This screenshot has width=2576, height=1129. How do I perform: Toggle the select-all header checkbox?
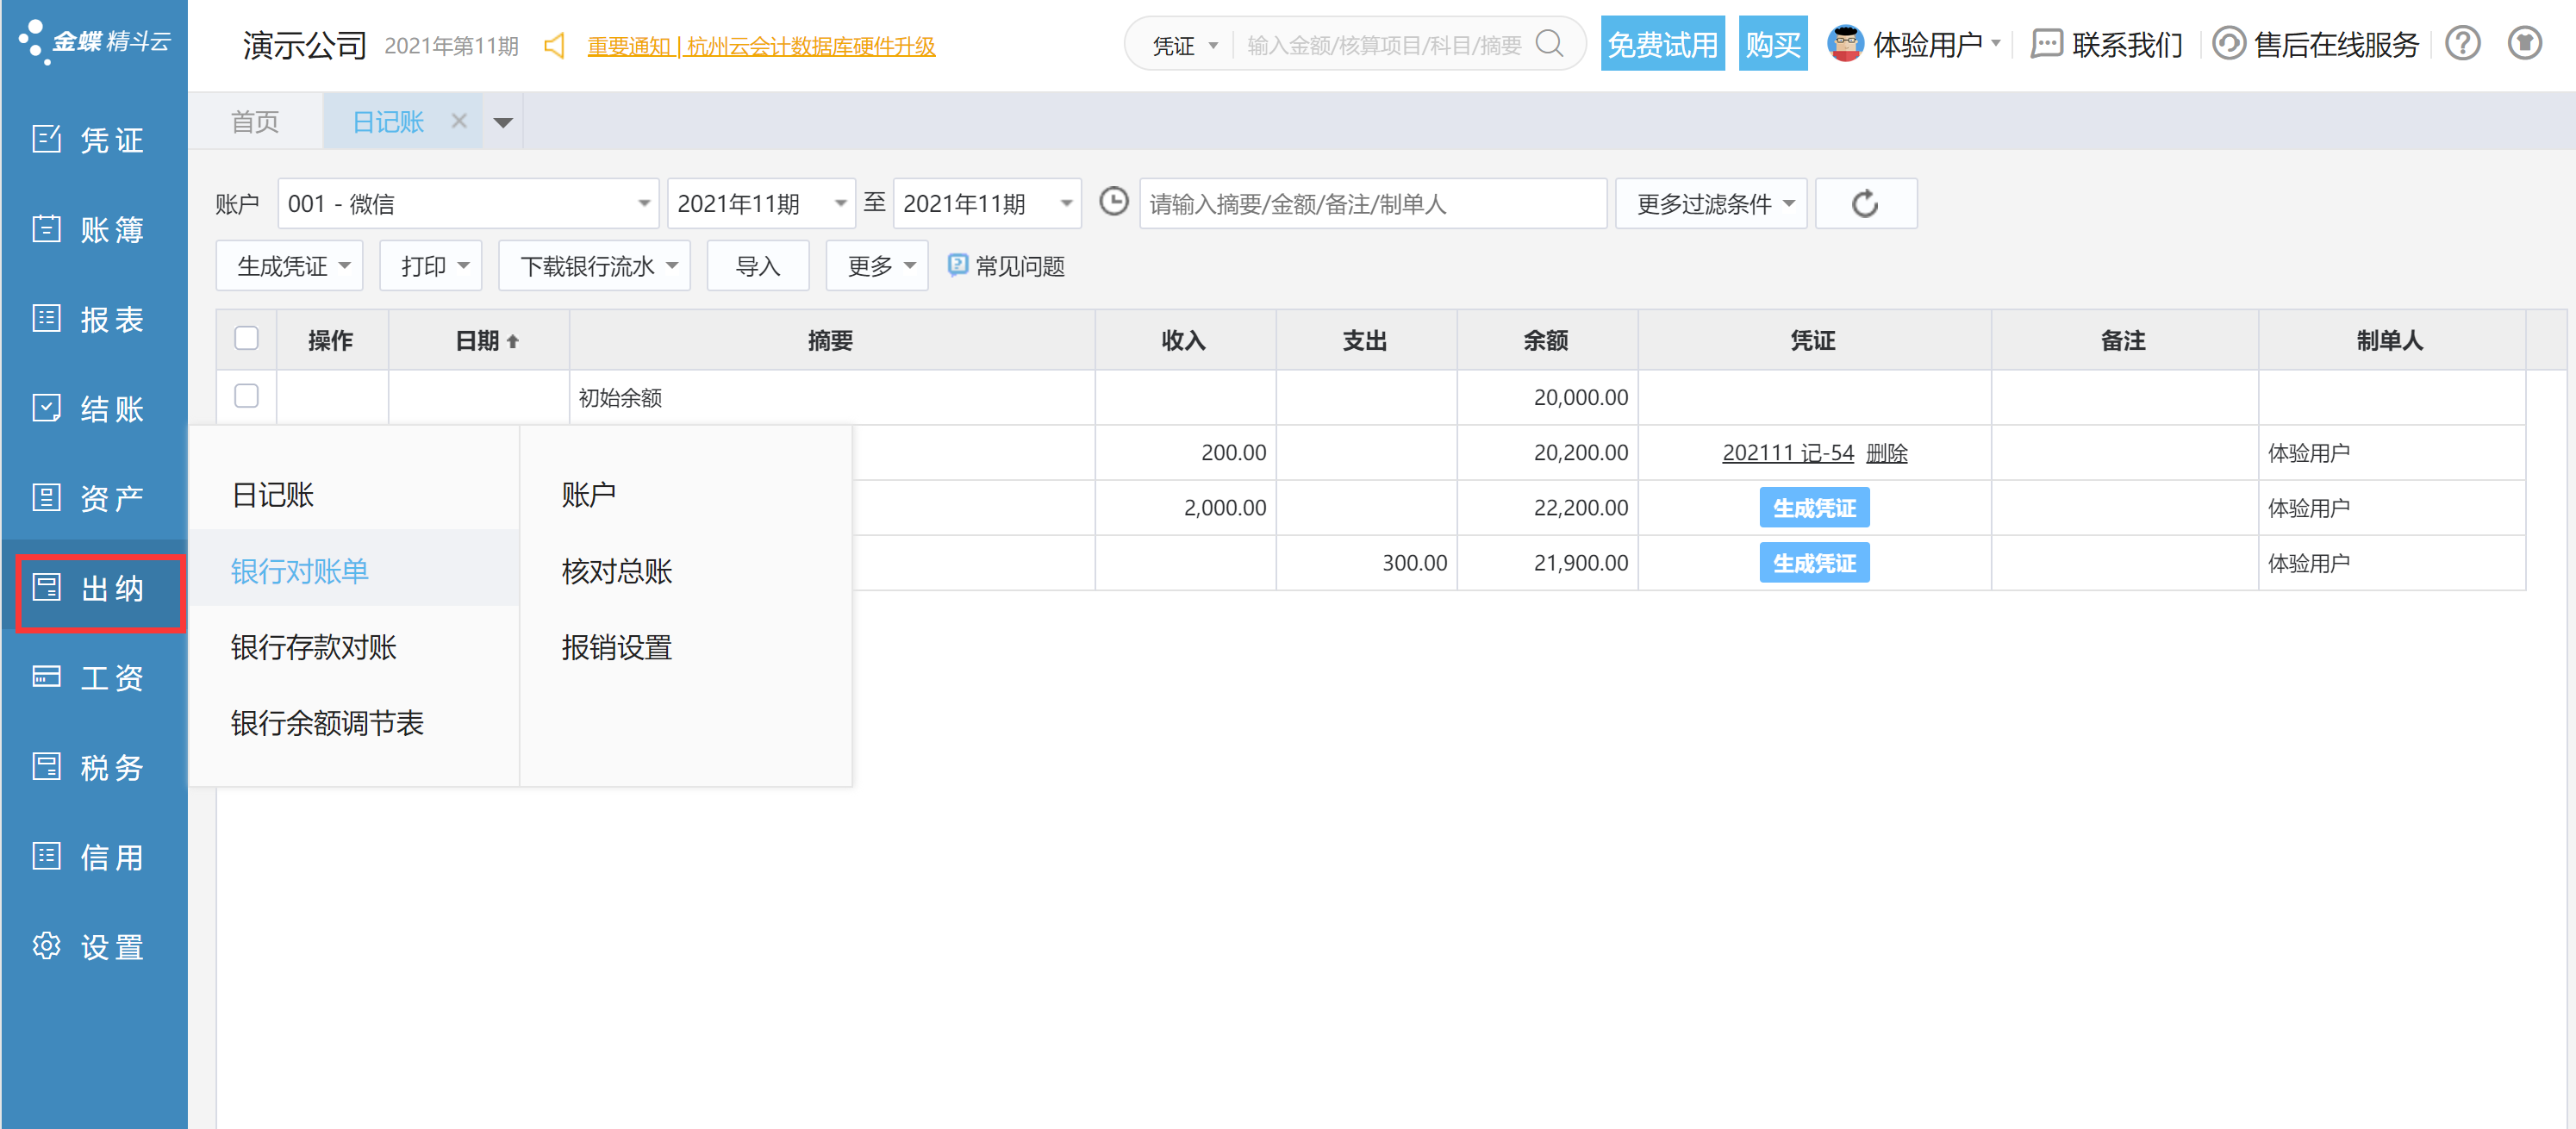coord(246,339)
